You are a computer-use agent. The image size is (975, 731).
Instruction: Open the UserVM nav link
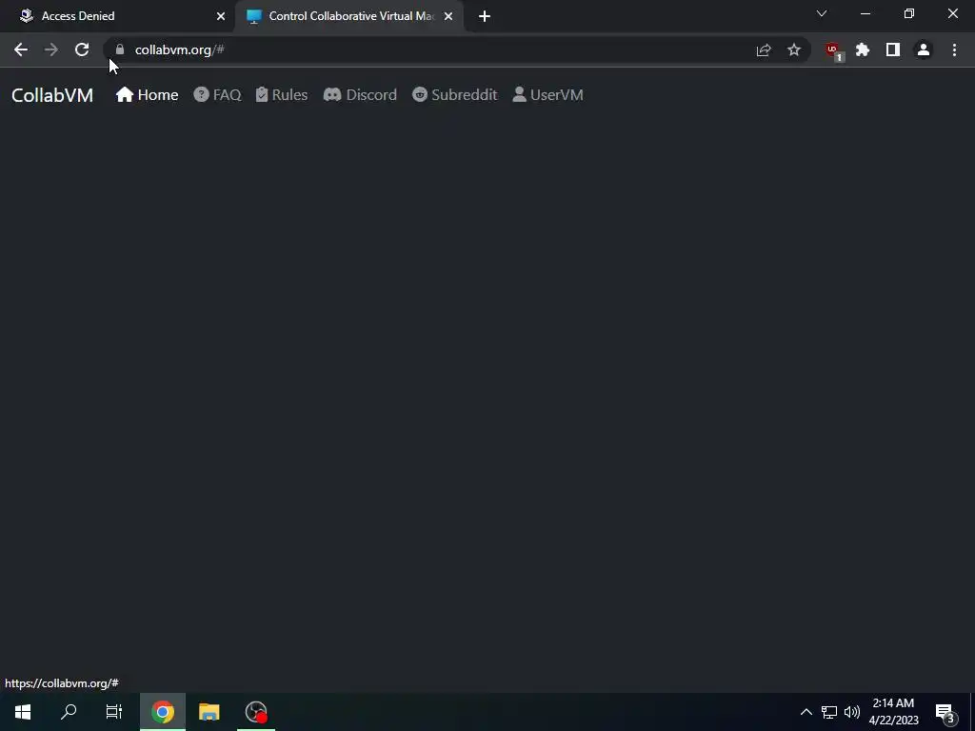547,94
